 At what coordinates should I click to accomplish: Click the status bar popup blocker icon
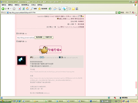coord(115,98)
